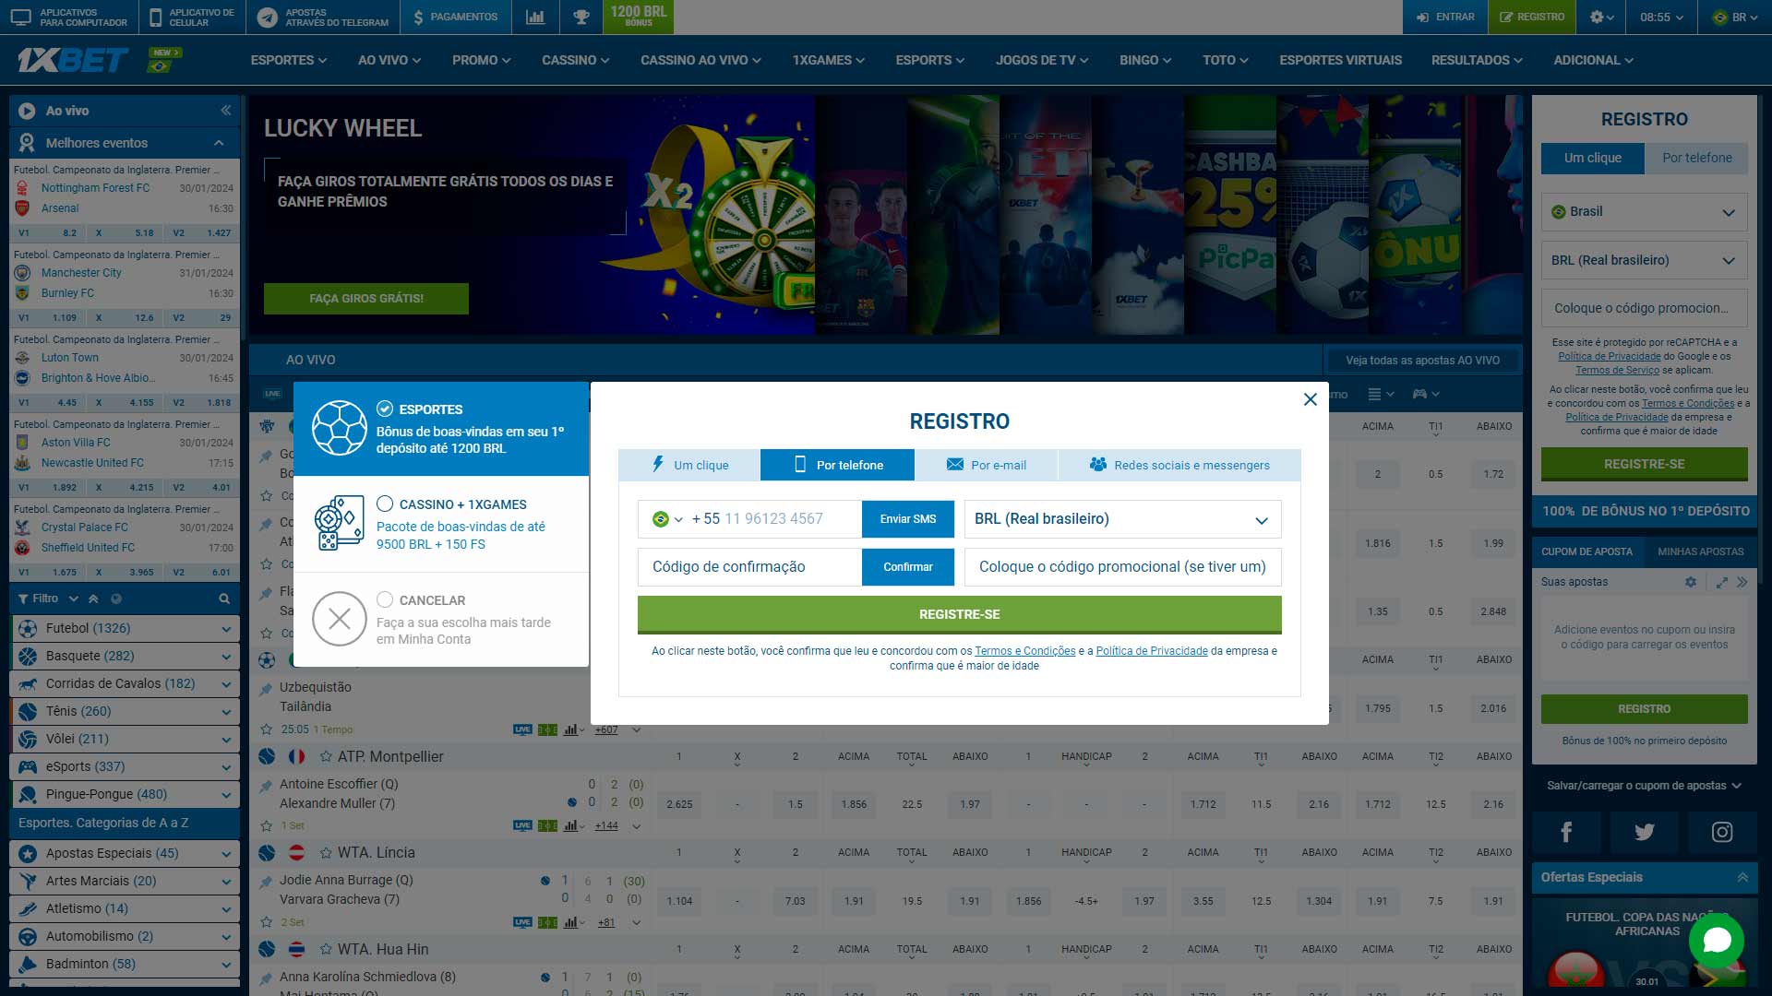Open the BRL currency dropdown in registration dialog
The height and width of the screenshot is (996, 1772).
(x=1122, y=519)
